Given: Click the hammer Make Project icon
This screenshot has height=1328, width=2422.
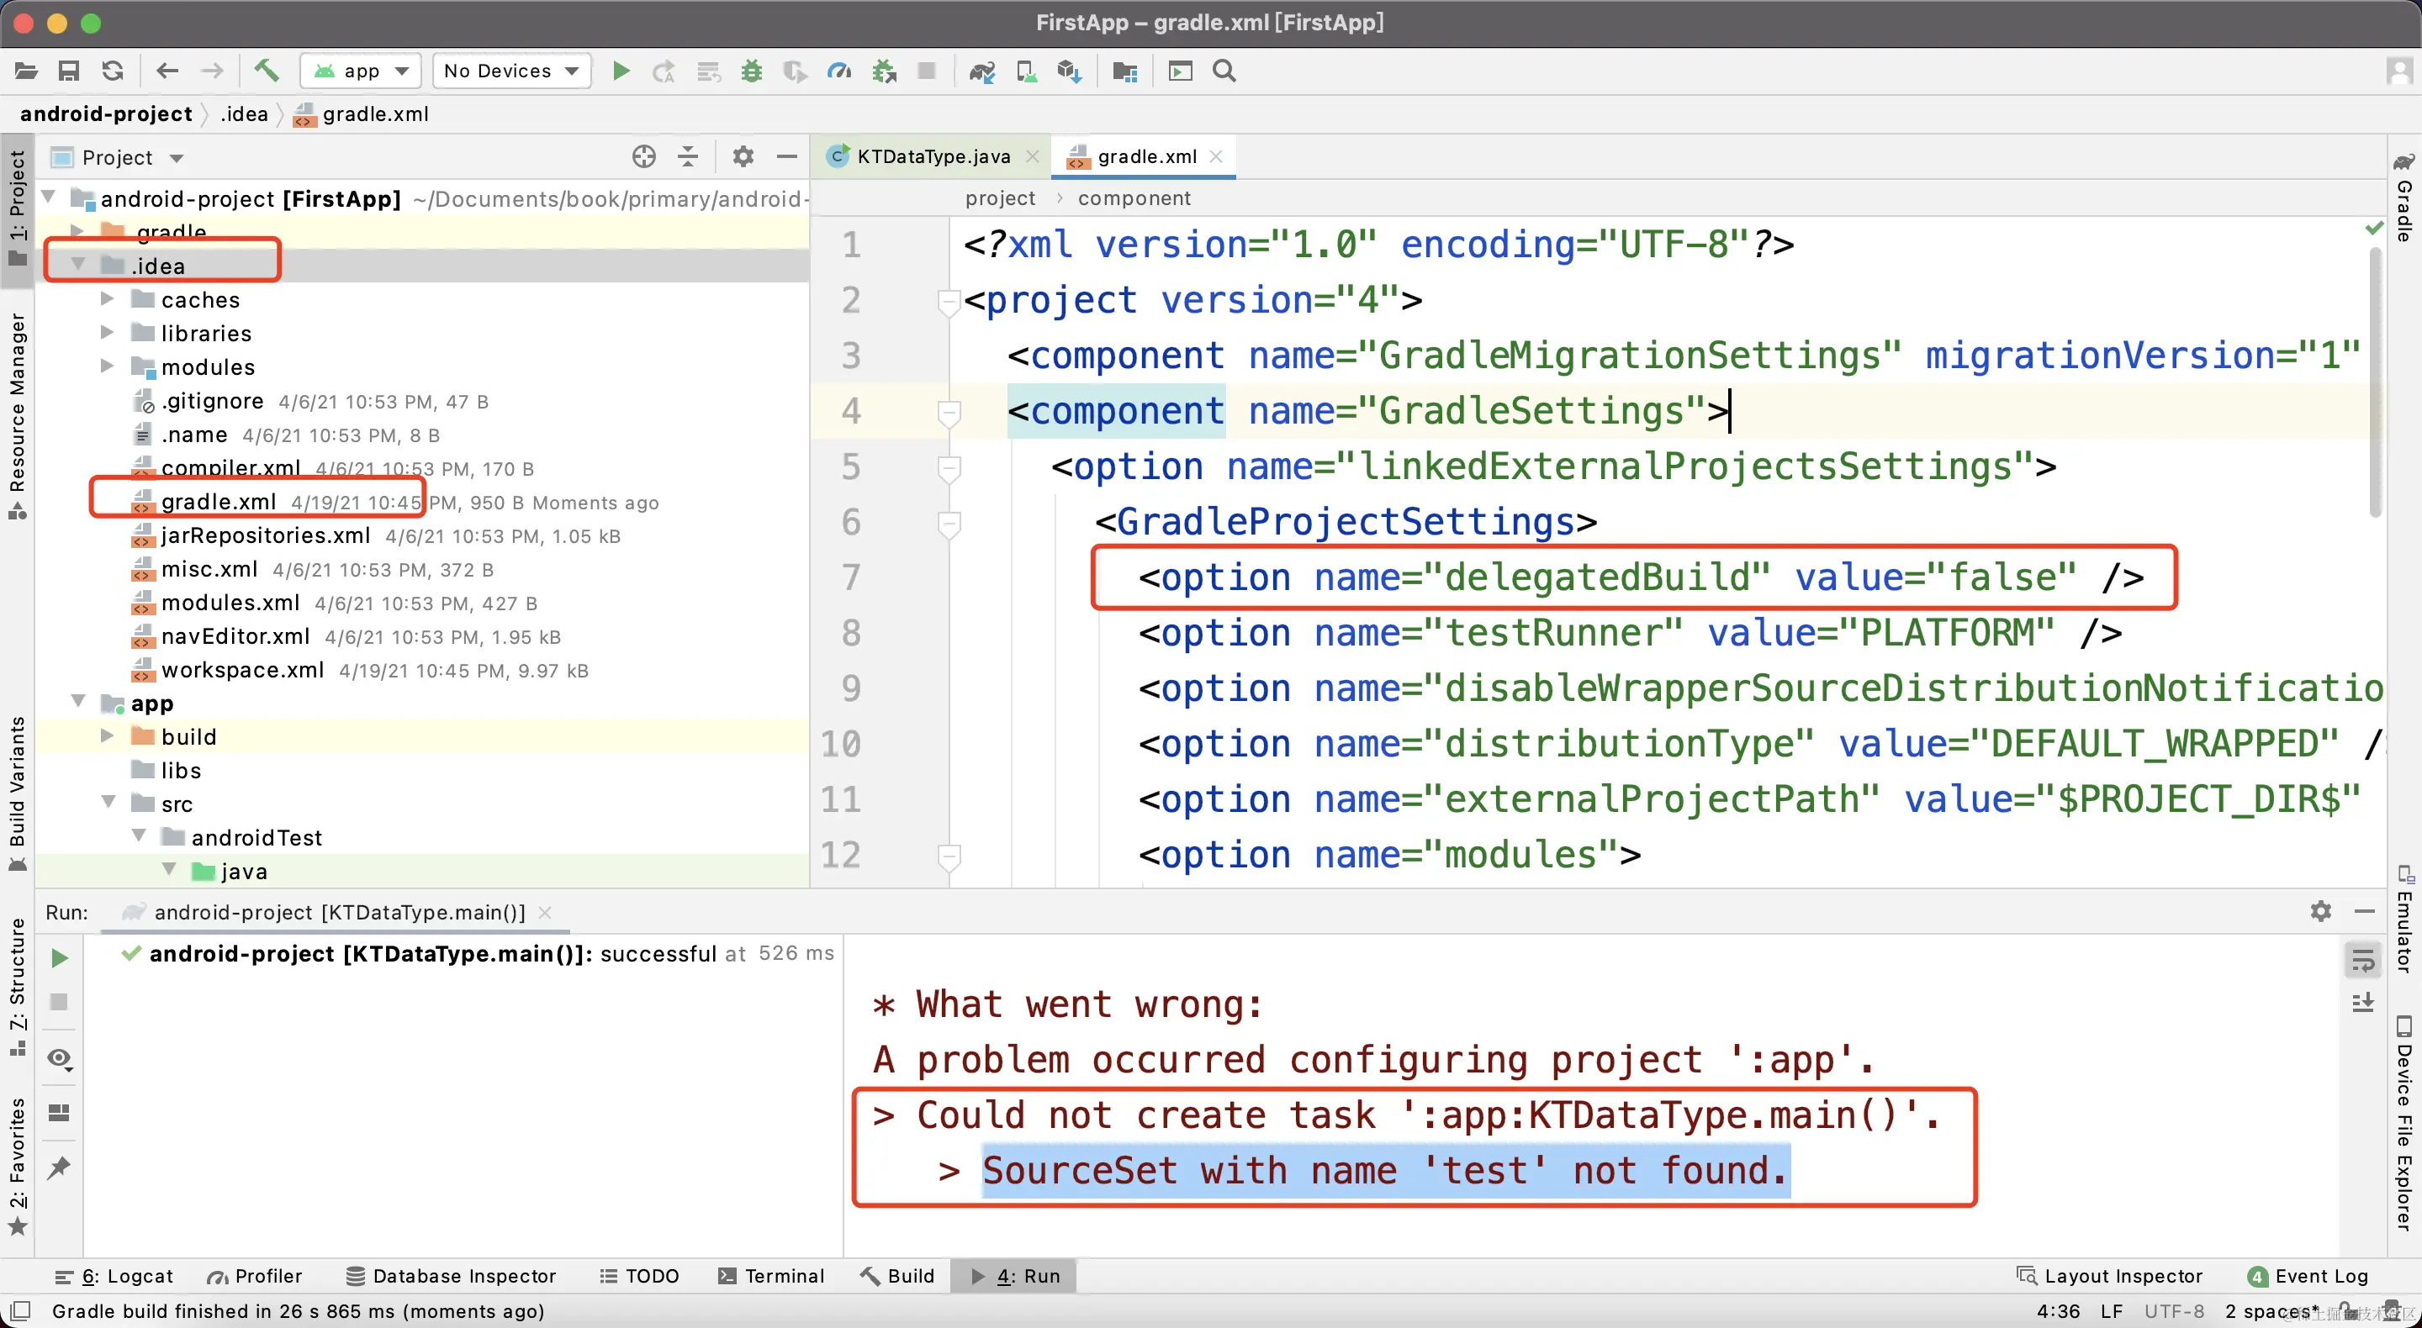Looking at the screenshot, I should tap(266, 71).
